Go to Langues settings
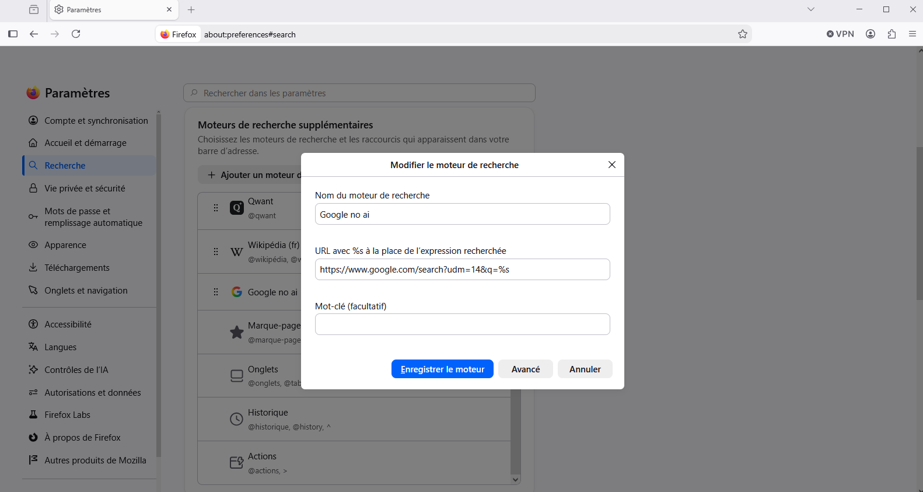 click(x=89, y=347)
